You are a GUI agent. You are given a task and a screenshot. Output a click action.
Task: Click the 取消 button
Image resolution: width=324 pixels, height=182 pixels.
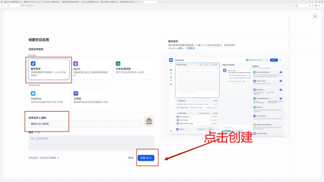tap(131, 158)
